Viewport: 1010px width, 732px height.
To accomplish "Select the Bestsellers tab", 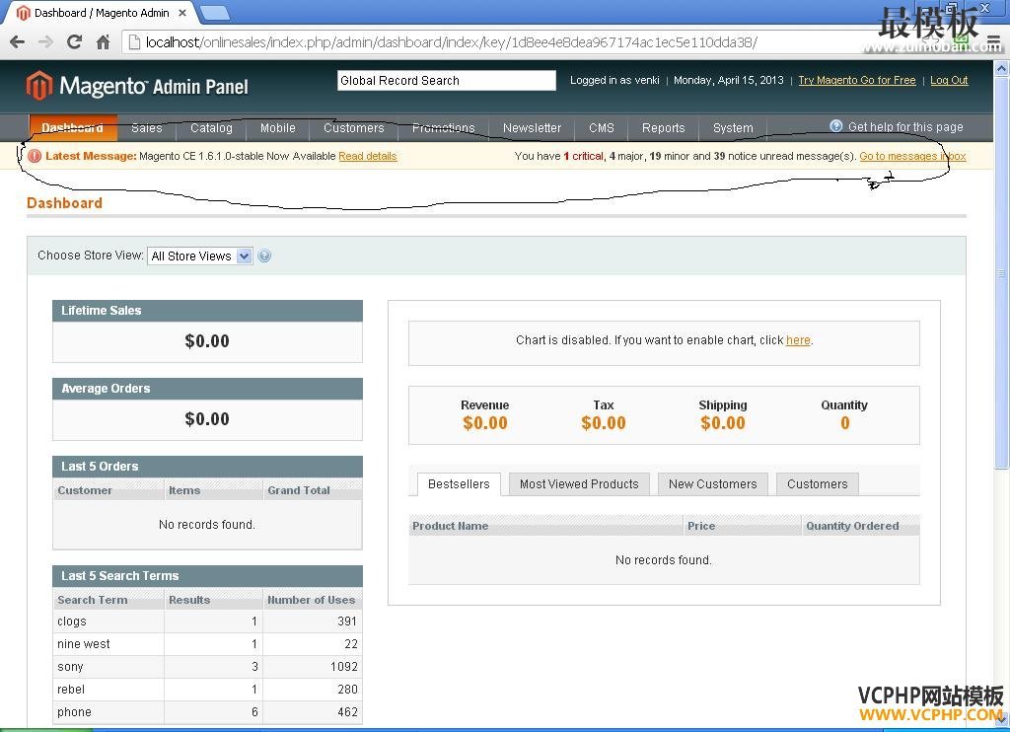I will pos(459,484).
